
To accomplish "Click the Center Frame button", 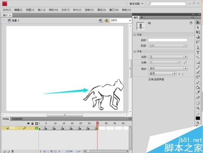I will click(x=41, y=151).
